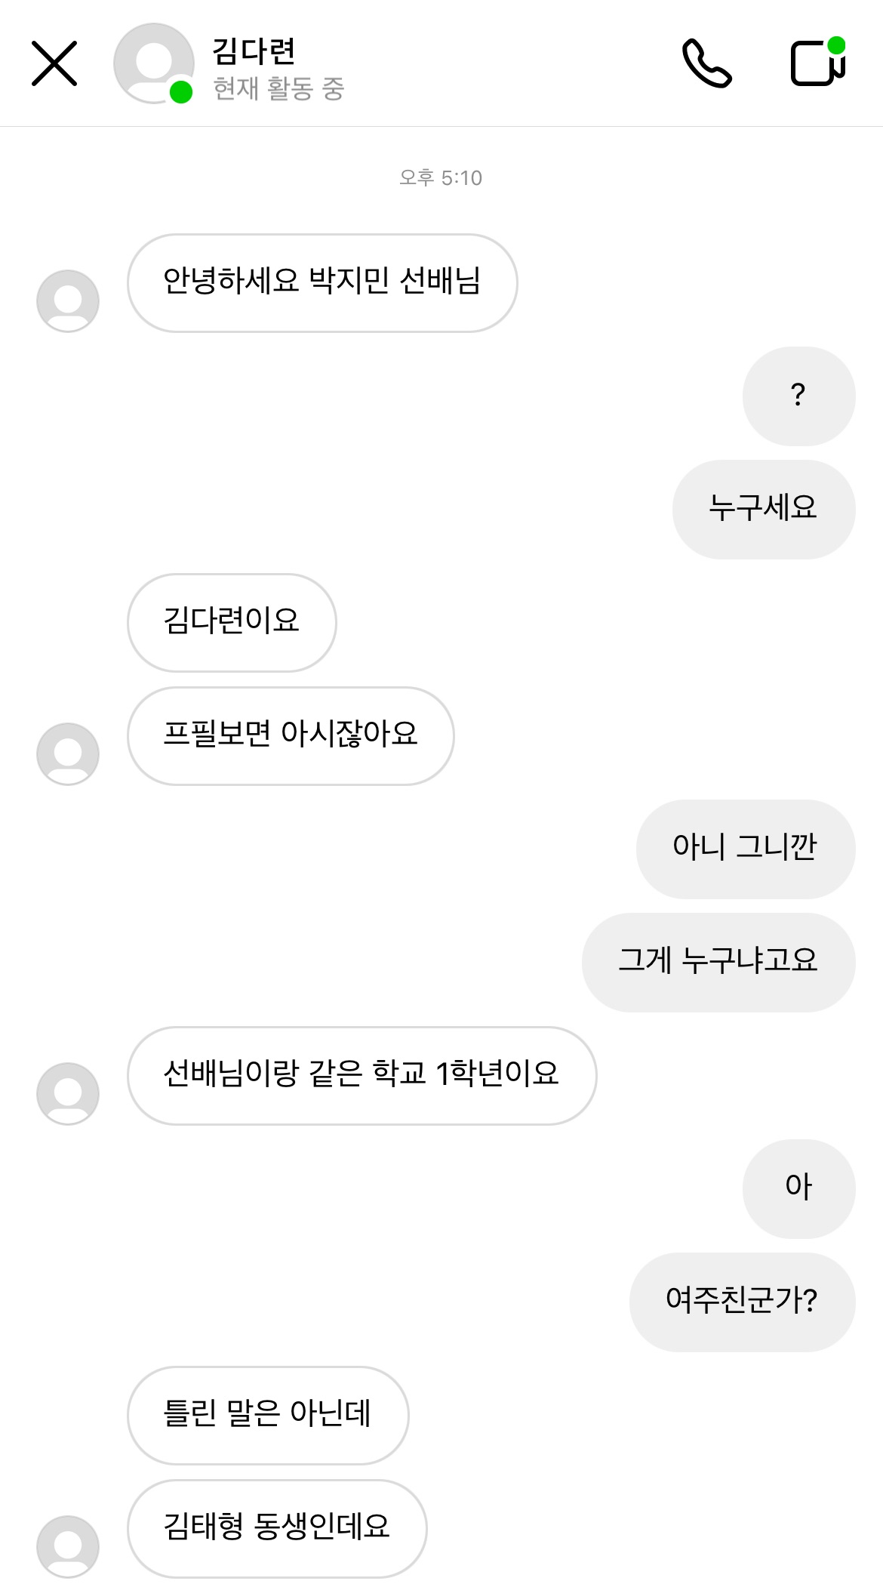Viewport: 883px width, 1584px height.
Task: Tap the contact name 김다련 in header
Action: 254,51
